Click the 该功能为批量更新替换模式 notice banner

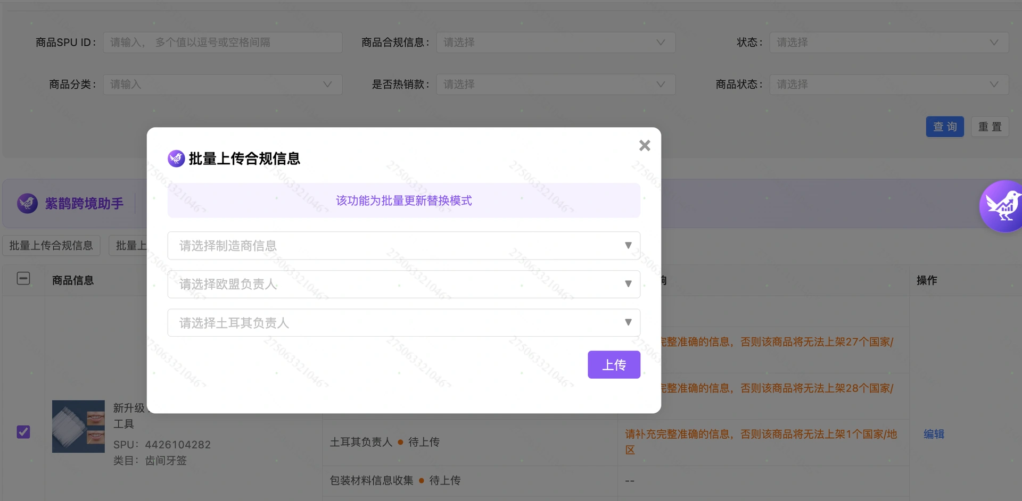coord(403,201)
